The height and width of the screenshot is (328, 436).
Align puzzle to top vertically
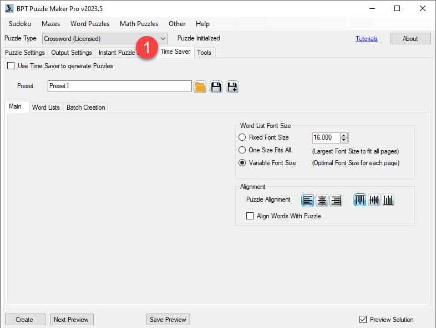(360, 200)
